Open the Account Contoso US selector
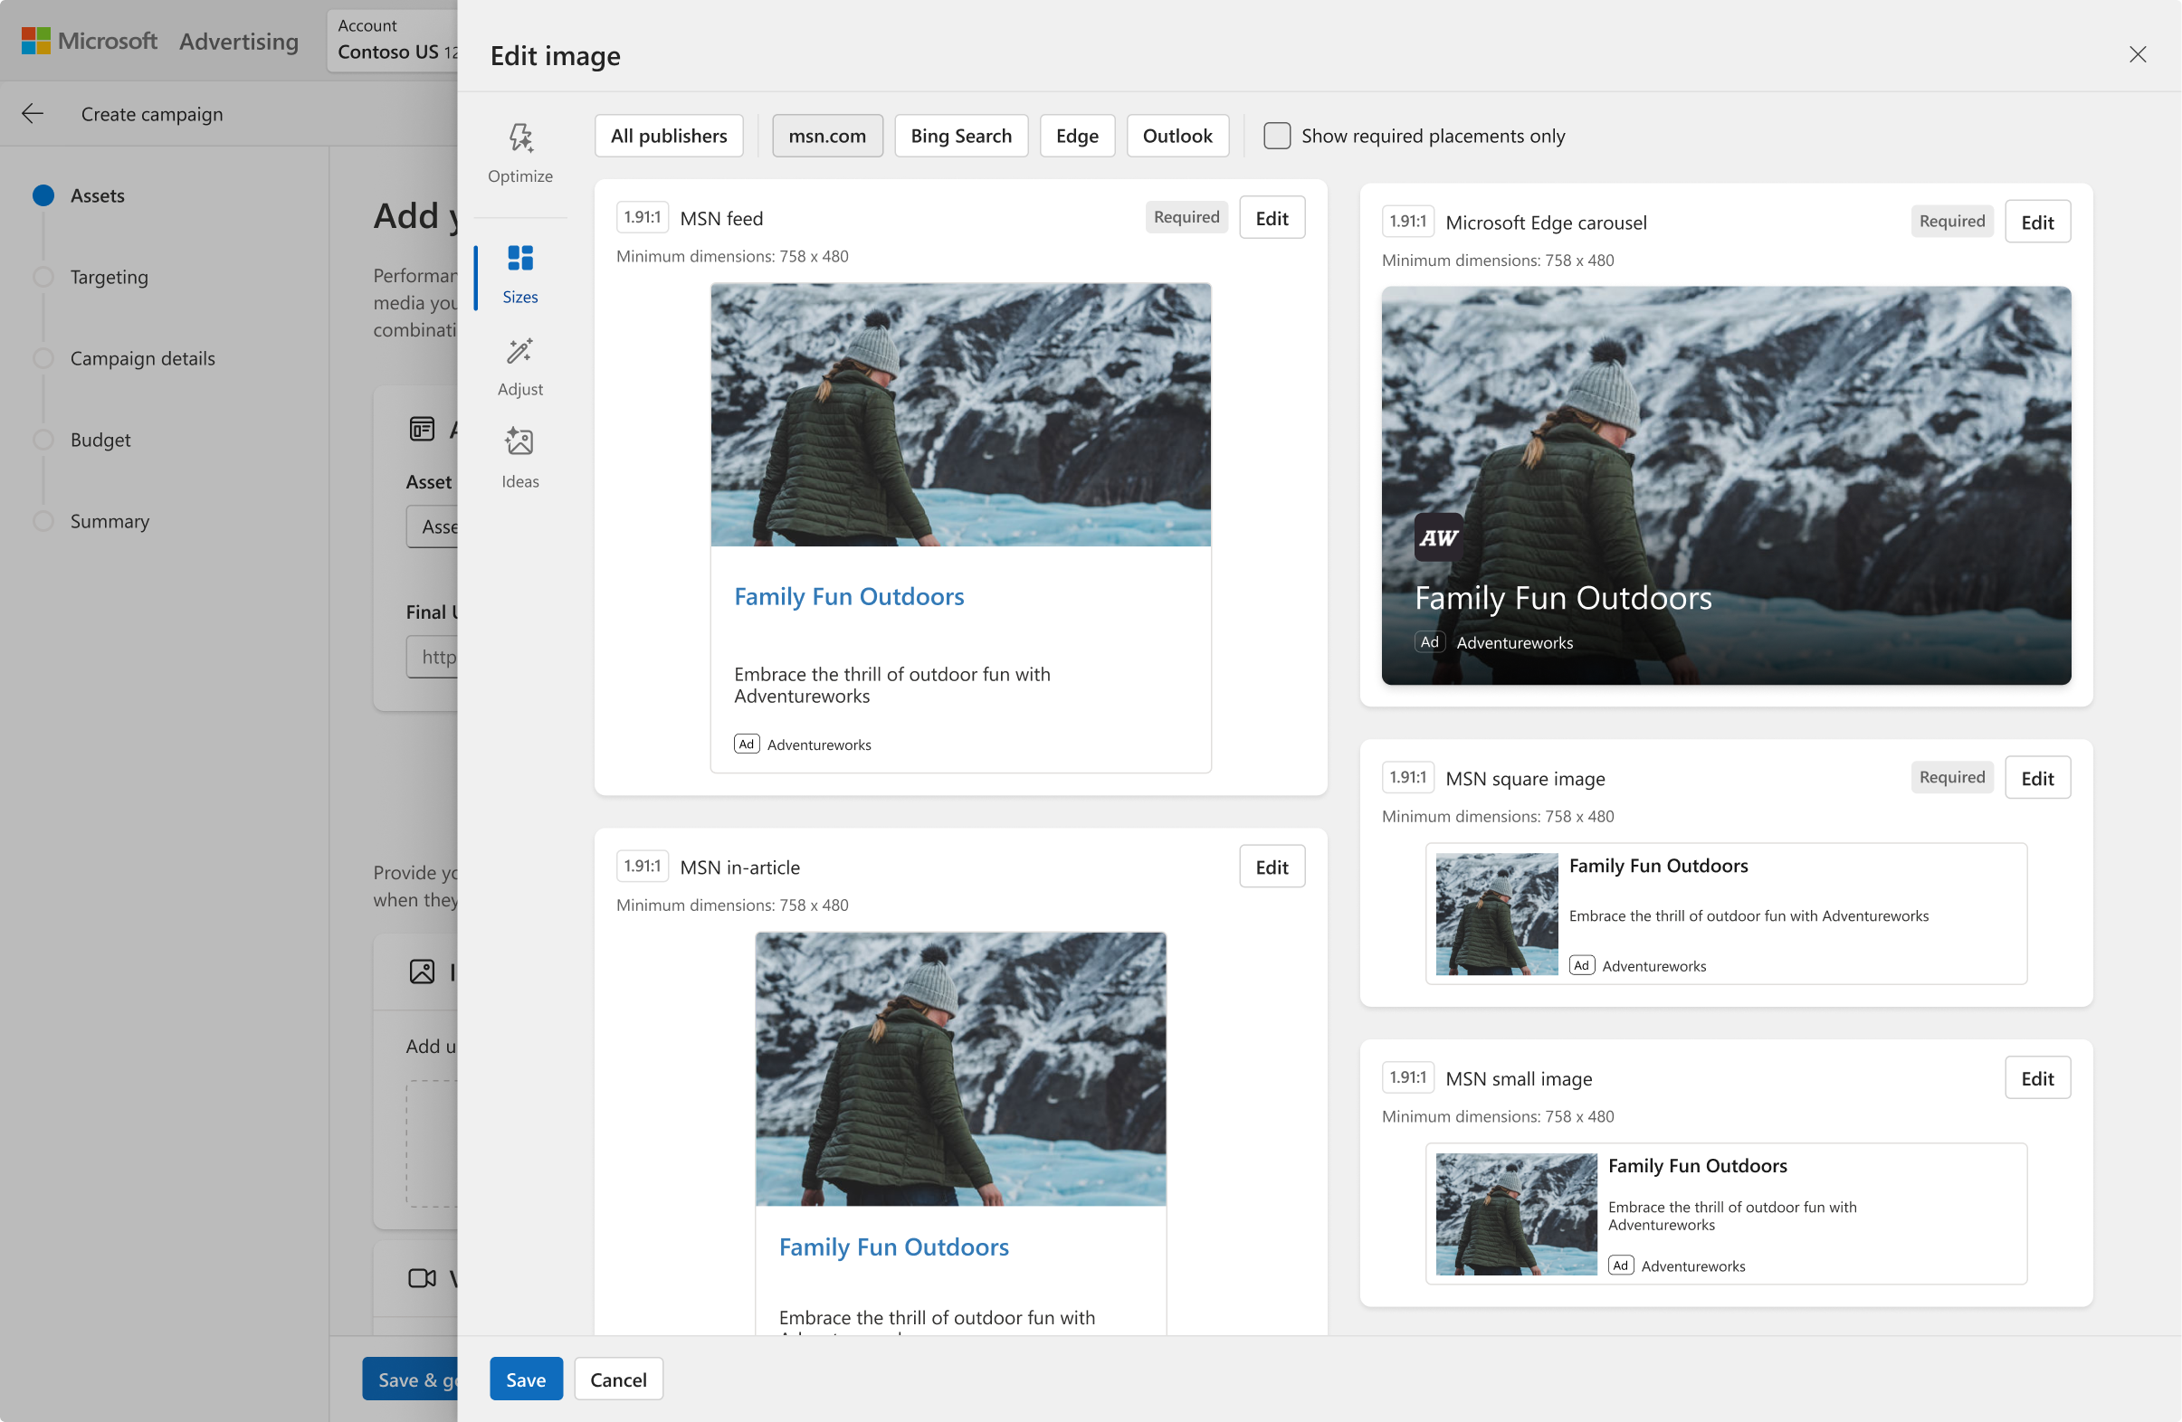2182x1422 pixels. click(x=395, y=41)
